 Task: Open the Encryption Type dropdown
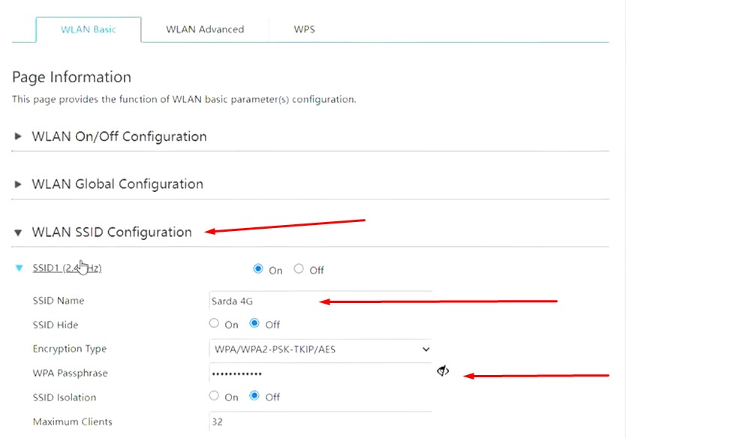point(320,349)
